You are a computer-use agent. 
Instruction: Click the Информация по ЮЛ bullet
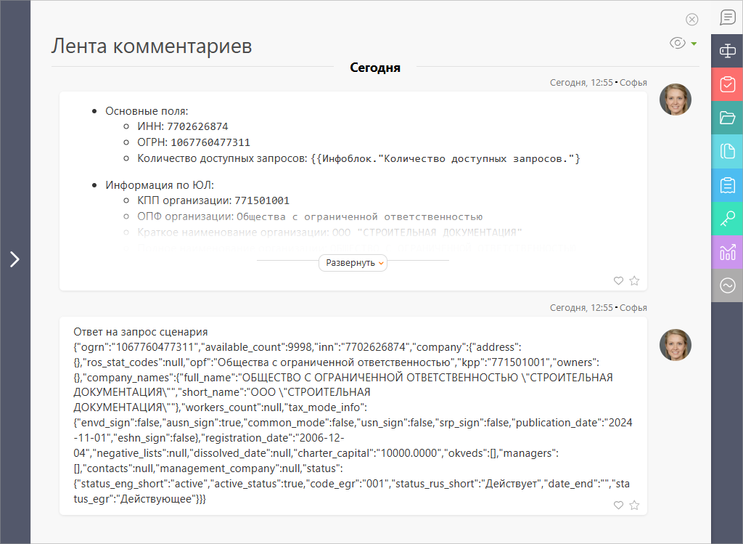pos(160,185)
